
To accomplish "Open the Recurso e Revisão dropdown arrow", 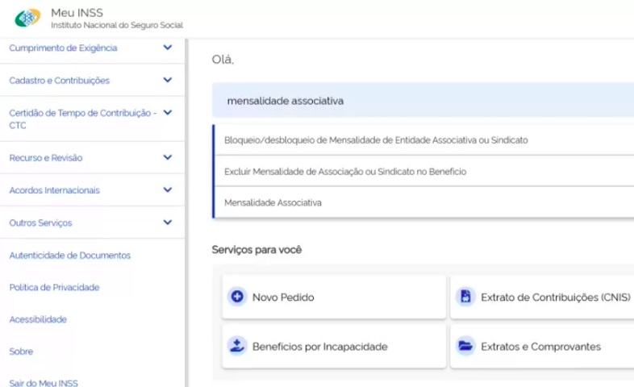I will pos(168,157).
